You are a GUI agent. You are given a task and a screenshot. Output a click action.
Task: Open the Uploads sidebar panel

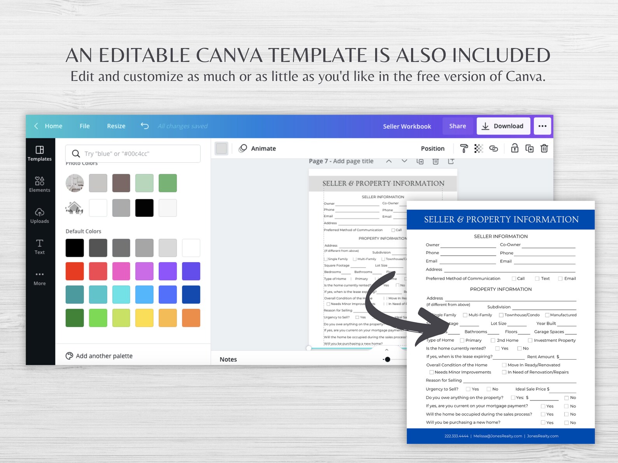pos(39,216)
